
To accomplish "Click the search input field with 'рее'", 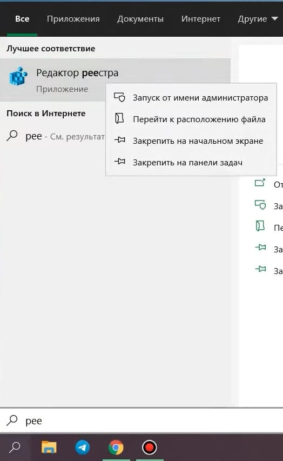I will tap(141, 420).
